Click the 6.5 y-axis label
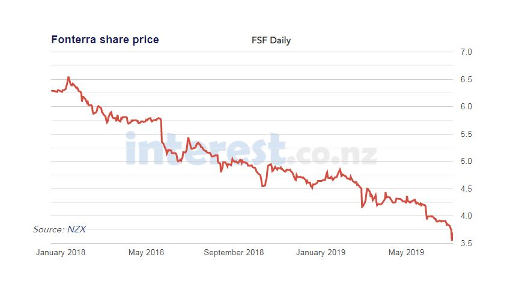The height and width of the screenshot is (287, 510). (x=466, y=79)
